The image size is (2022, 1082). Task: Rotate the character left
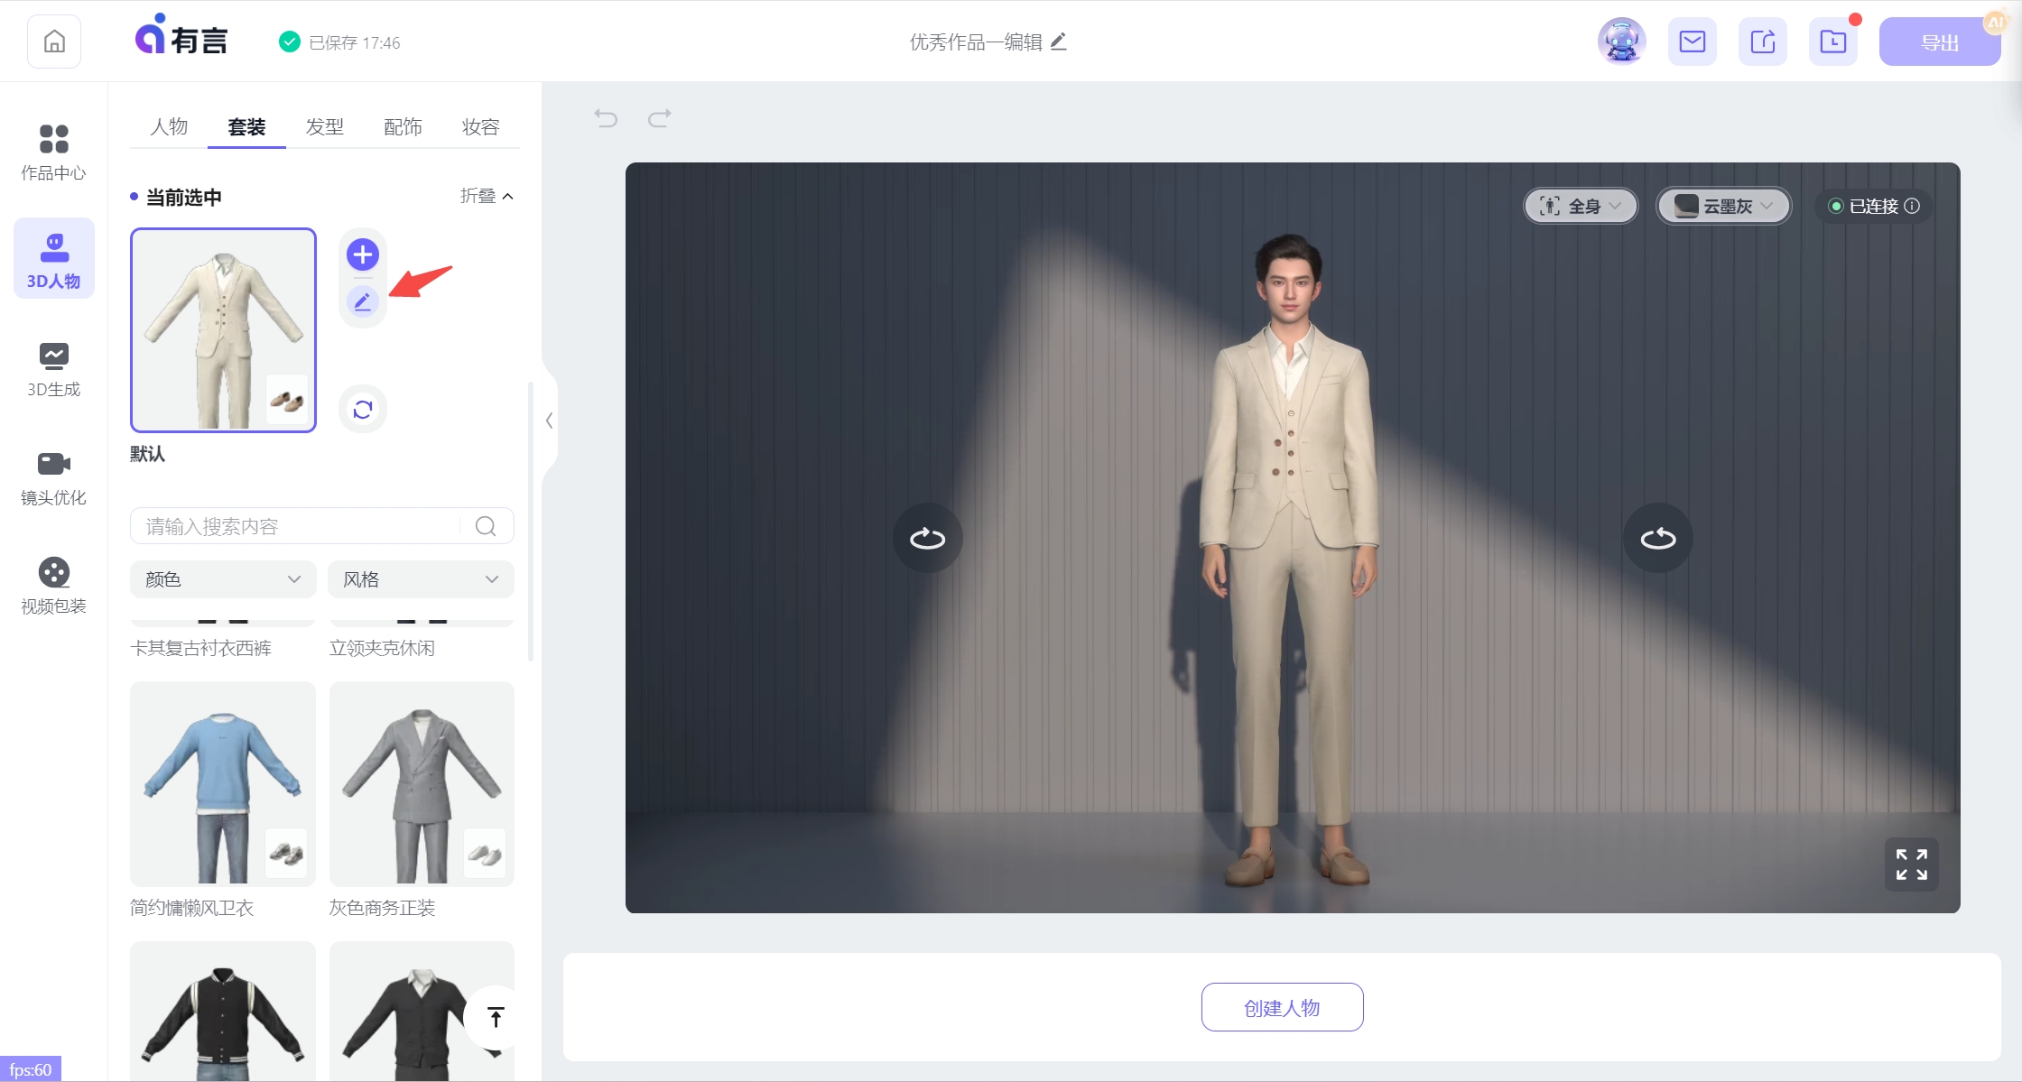click(x=927, y=539)
